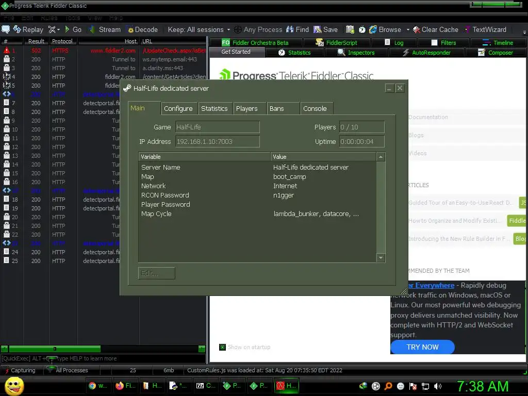The height and width of the screenshot is (396, 528).
Task: Select the Server Name variable row
Action: click(257, 168)
